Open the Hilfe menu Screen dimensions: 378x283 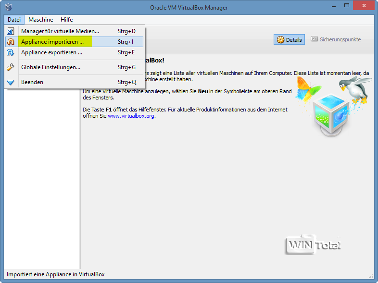(x=66, y=20)
